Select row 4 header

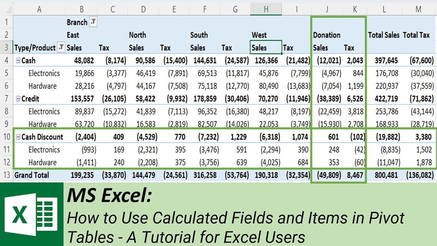(6, 60)
